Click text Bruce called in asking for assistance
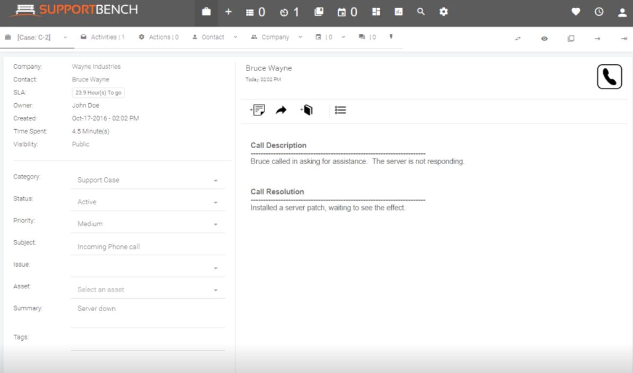Screen dimensions: 633x373 (309, 161)
